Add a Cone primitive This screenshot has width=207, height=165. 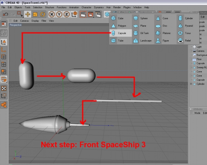pos(165,18)
